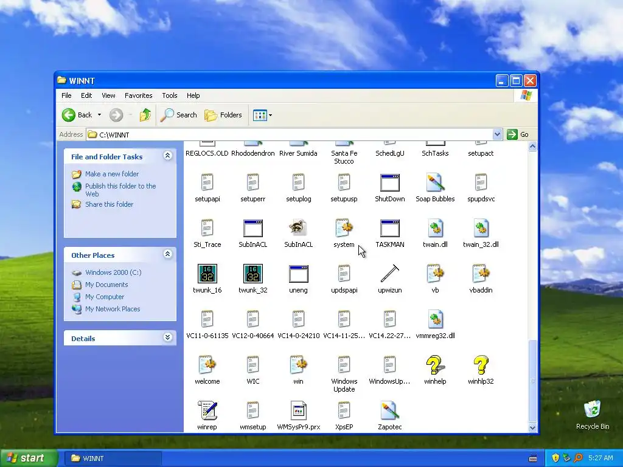The width and height of the screenshot is (623, 467).
Task: Select the spupdsvc log file
Action: (481, 182)
